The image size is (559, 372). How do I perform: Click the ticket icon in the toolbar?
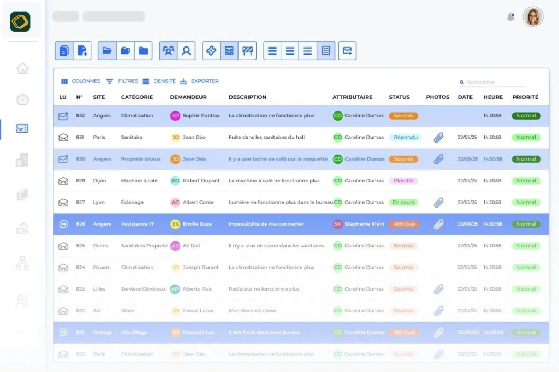(211, 51)
